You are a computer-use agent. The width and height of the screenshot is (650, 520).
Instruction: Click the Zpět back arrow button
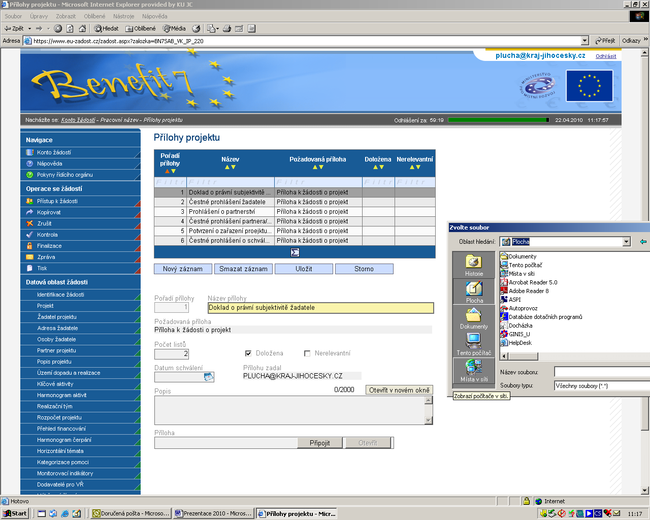(14, 28)
